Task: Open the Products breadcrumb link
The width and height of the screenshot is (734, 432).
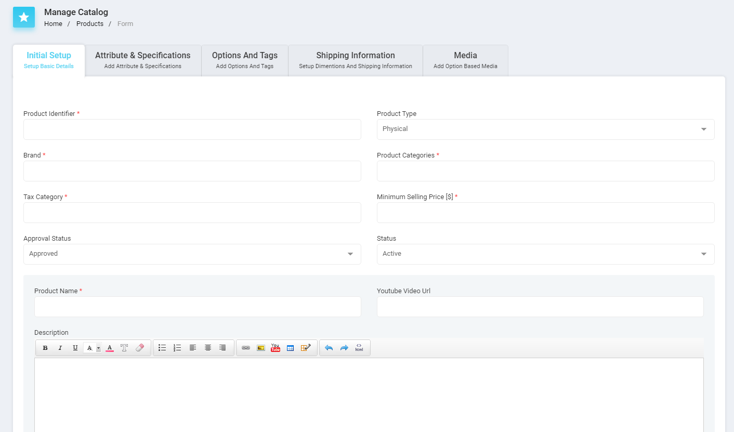Action: coord(89,23)
